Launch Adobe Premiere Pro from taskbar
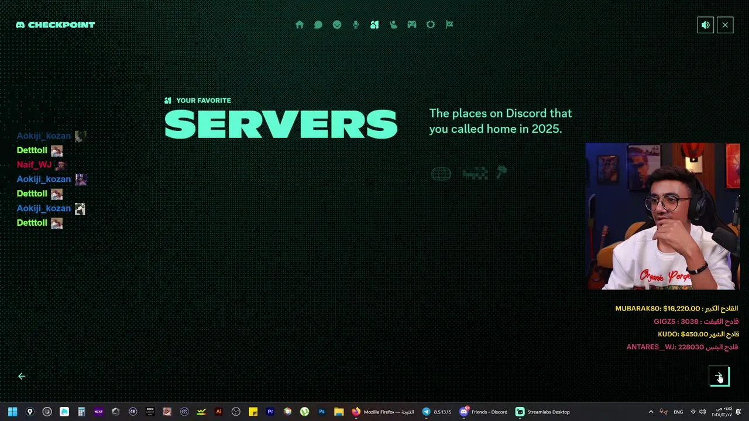The width and height of the screenshot is (749, 421). tap(270, 412)
